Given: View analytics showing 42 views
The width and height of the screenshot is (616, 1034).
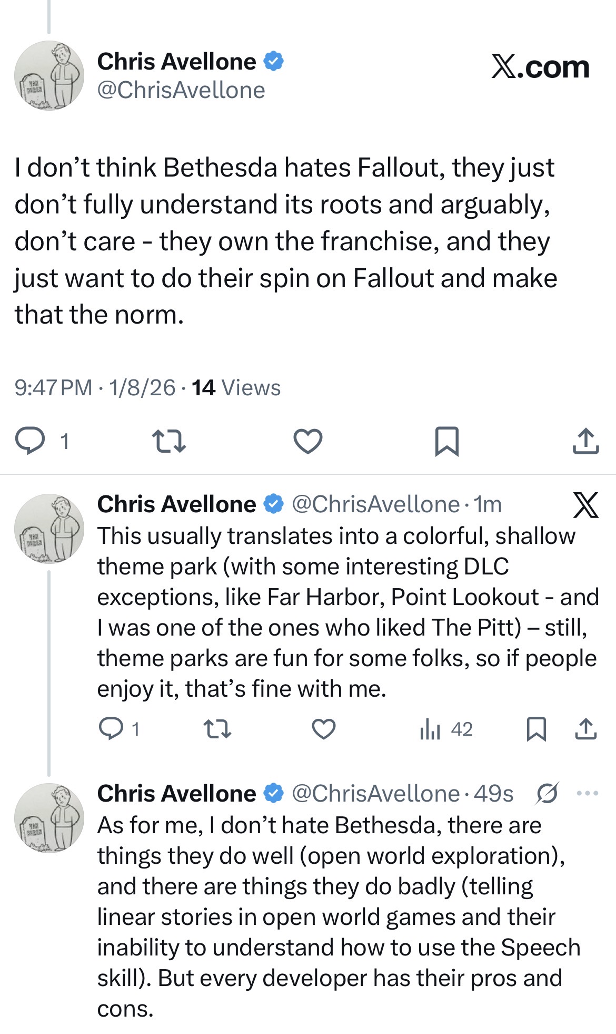Looking at the screenshot, I should point(446,729).
